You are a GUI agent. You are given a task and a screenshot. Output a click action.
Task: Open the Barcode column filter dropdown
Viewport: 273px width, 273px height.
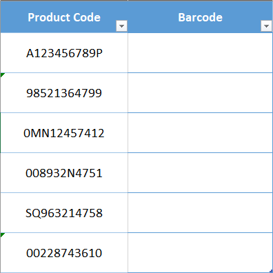(267, 26)
